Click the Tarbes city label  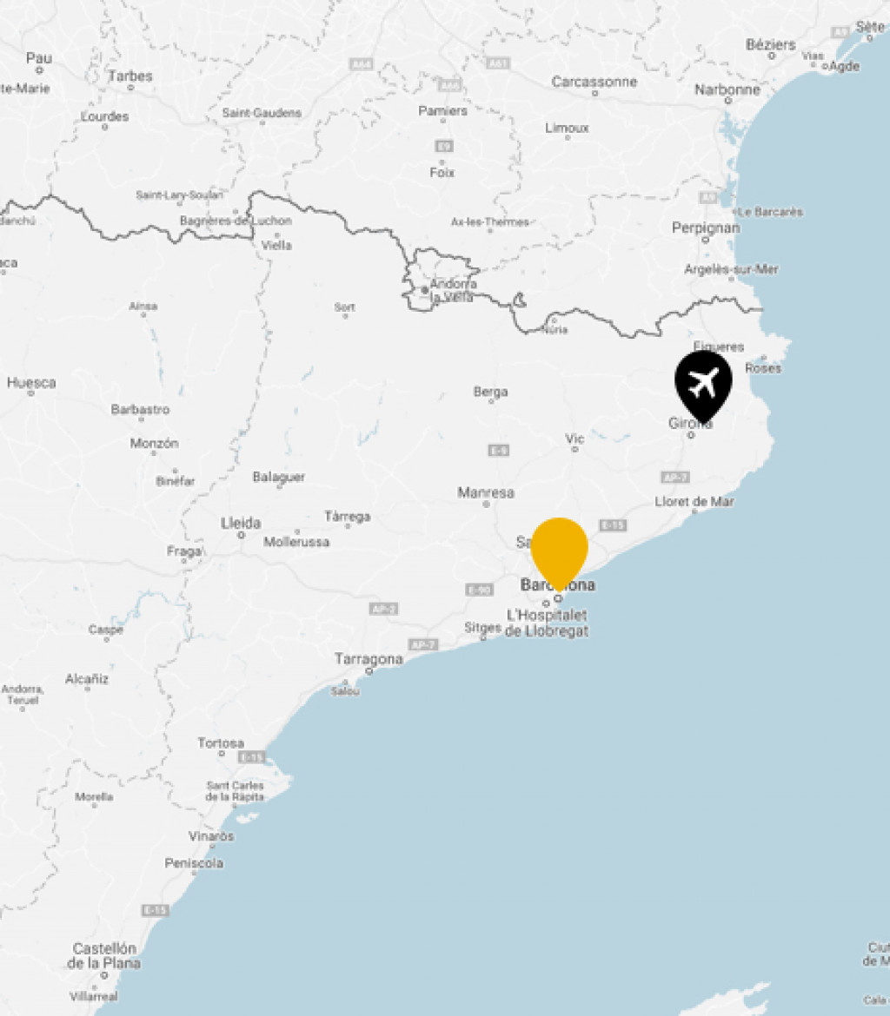tap(130, 76)
